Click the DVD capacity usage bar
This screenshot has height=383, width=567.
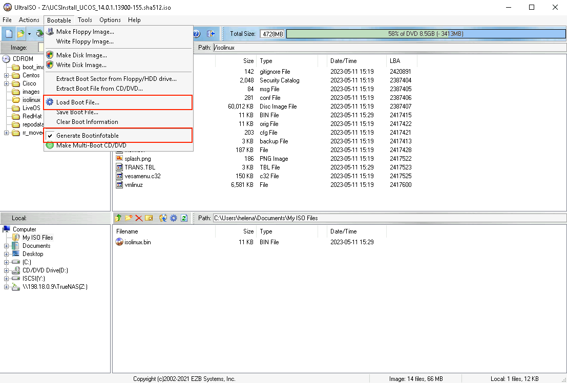(425, 34)
